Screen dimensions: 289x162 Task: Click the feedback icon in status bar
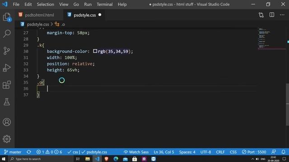click(x=274, y=152)
